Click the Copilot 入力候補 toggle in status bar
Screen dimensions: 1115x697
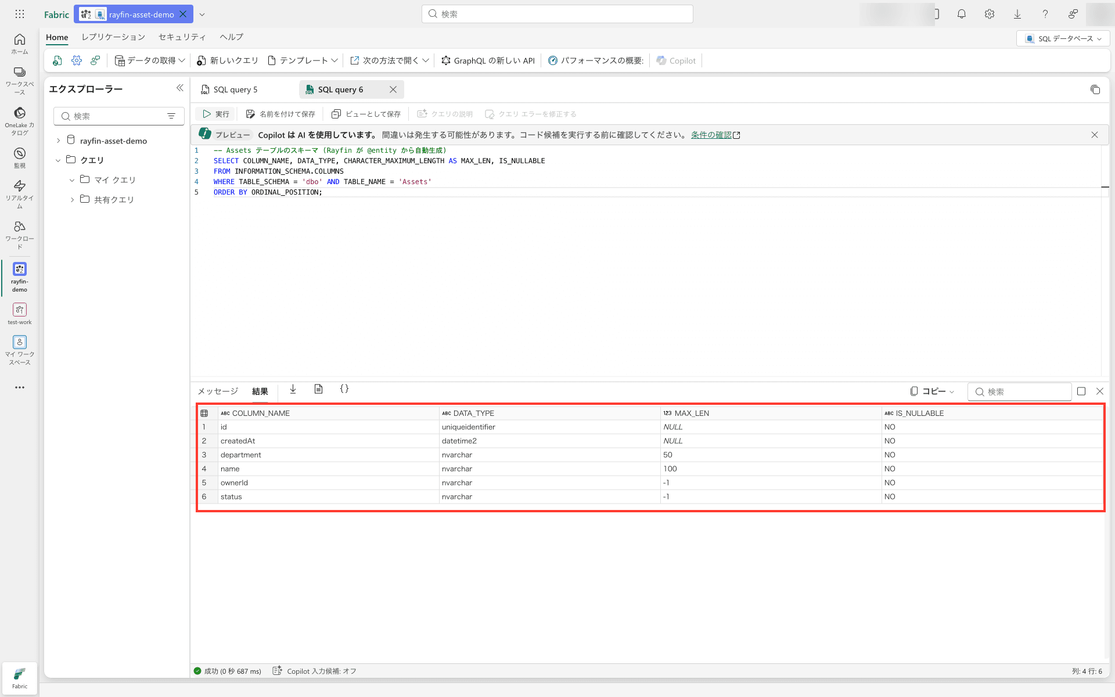314,671
